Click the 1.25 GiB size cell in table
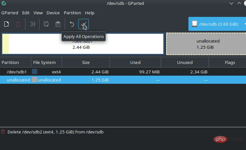 click(x=100, y=80)
